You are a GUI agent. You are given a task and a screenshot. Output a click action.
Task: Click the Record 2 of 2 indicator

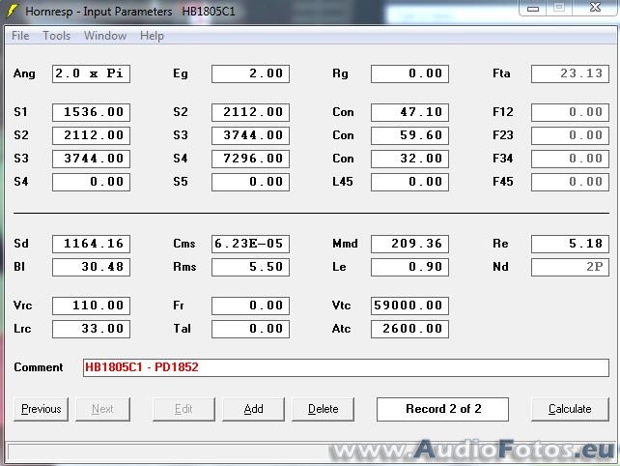click(442, 409)
